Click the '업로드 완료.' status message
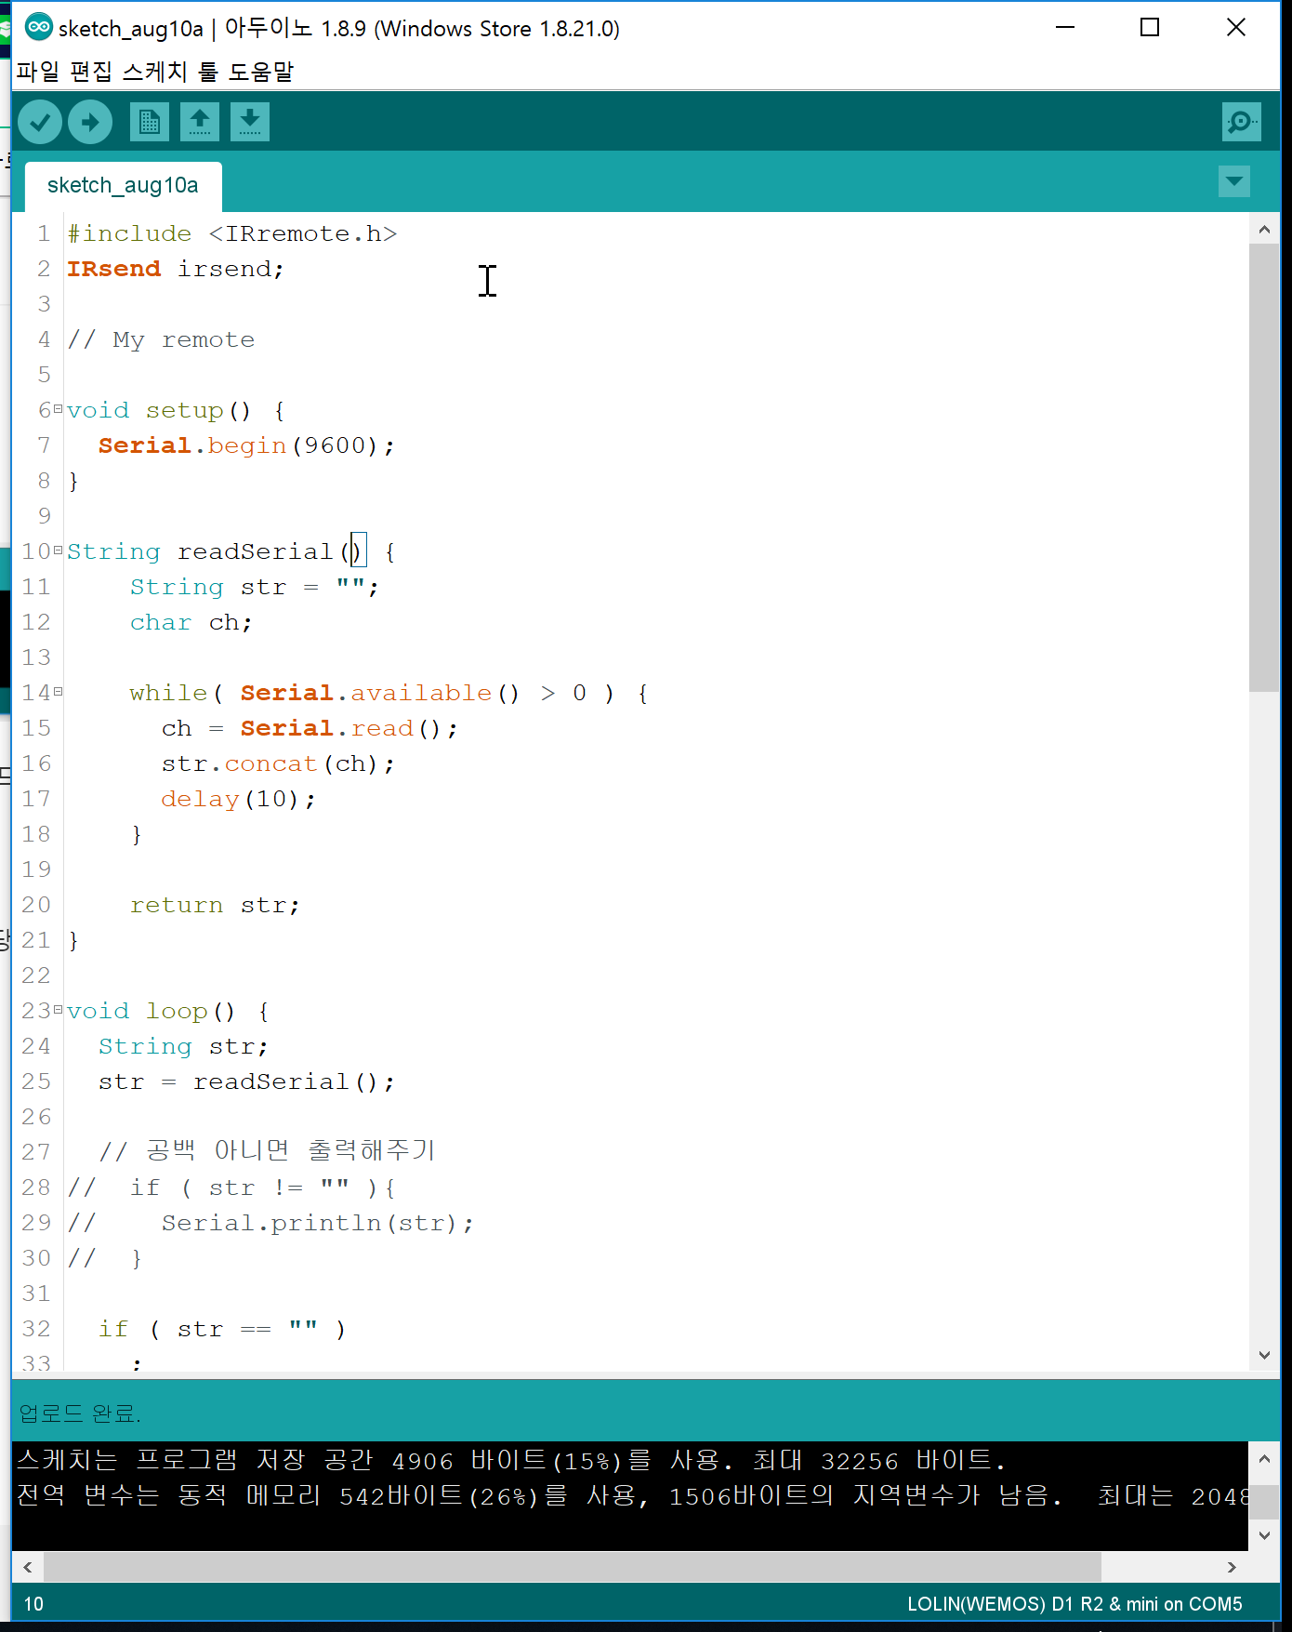Image resolution: width=1292 pixels, height=1632 pixels. coord(80,1413)
